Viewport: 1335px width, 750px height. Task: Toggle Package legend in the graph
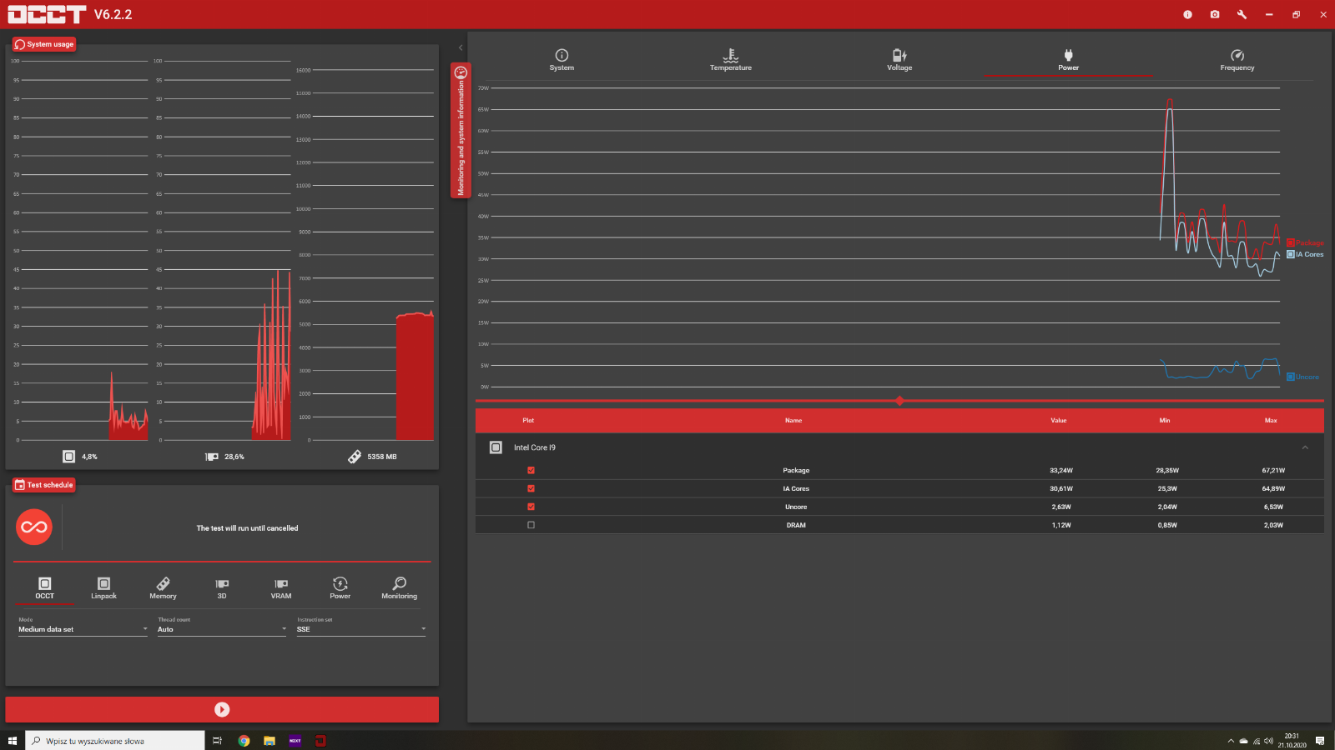(1305, 242)
